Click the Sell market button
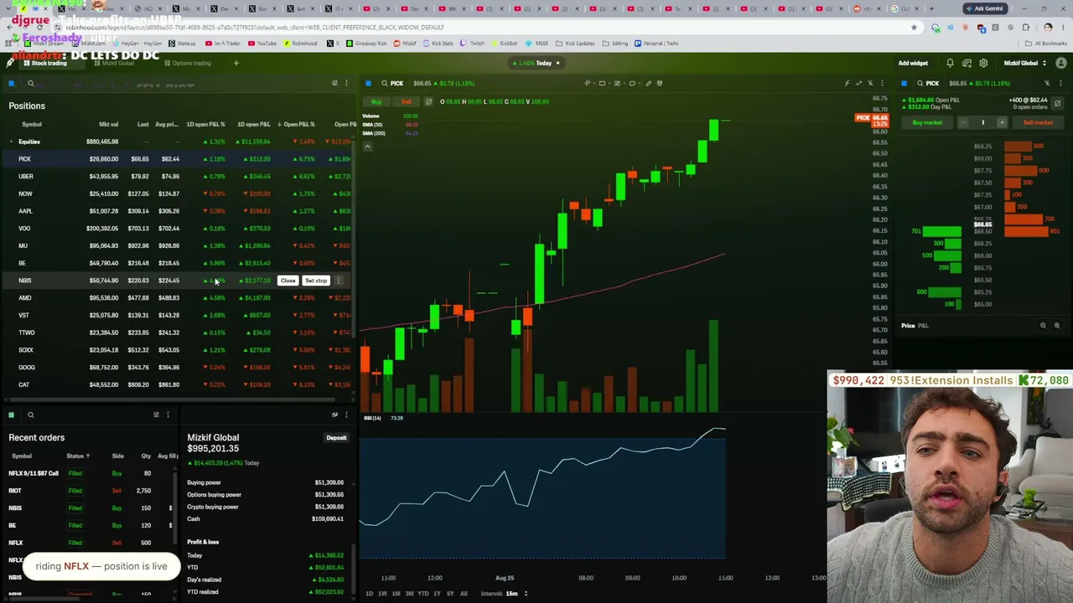 (x=1038, y=122)
